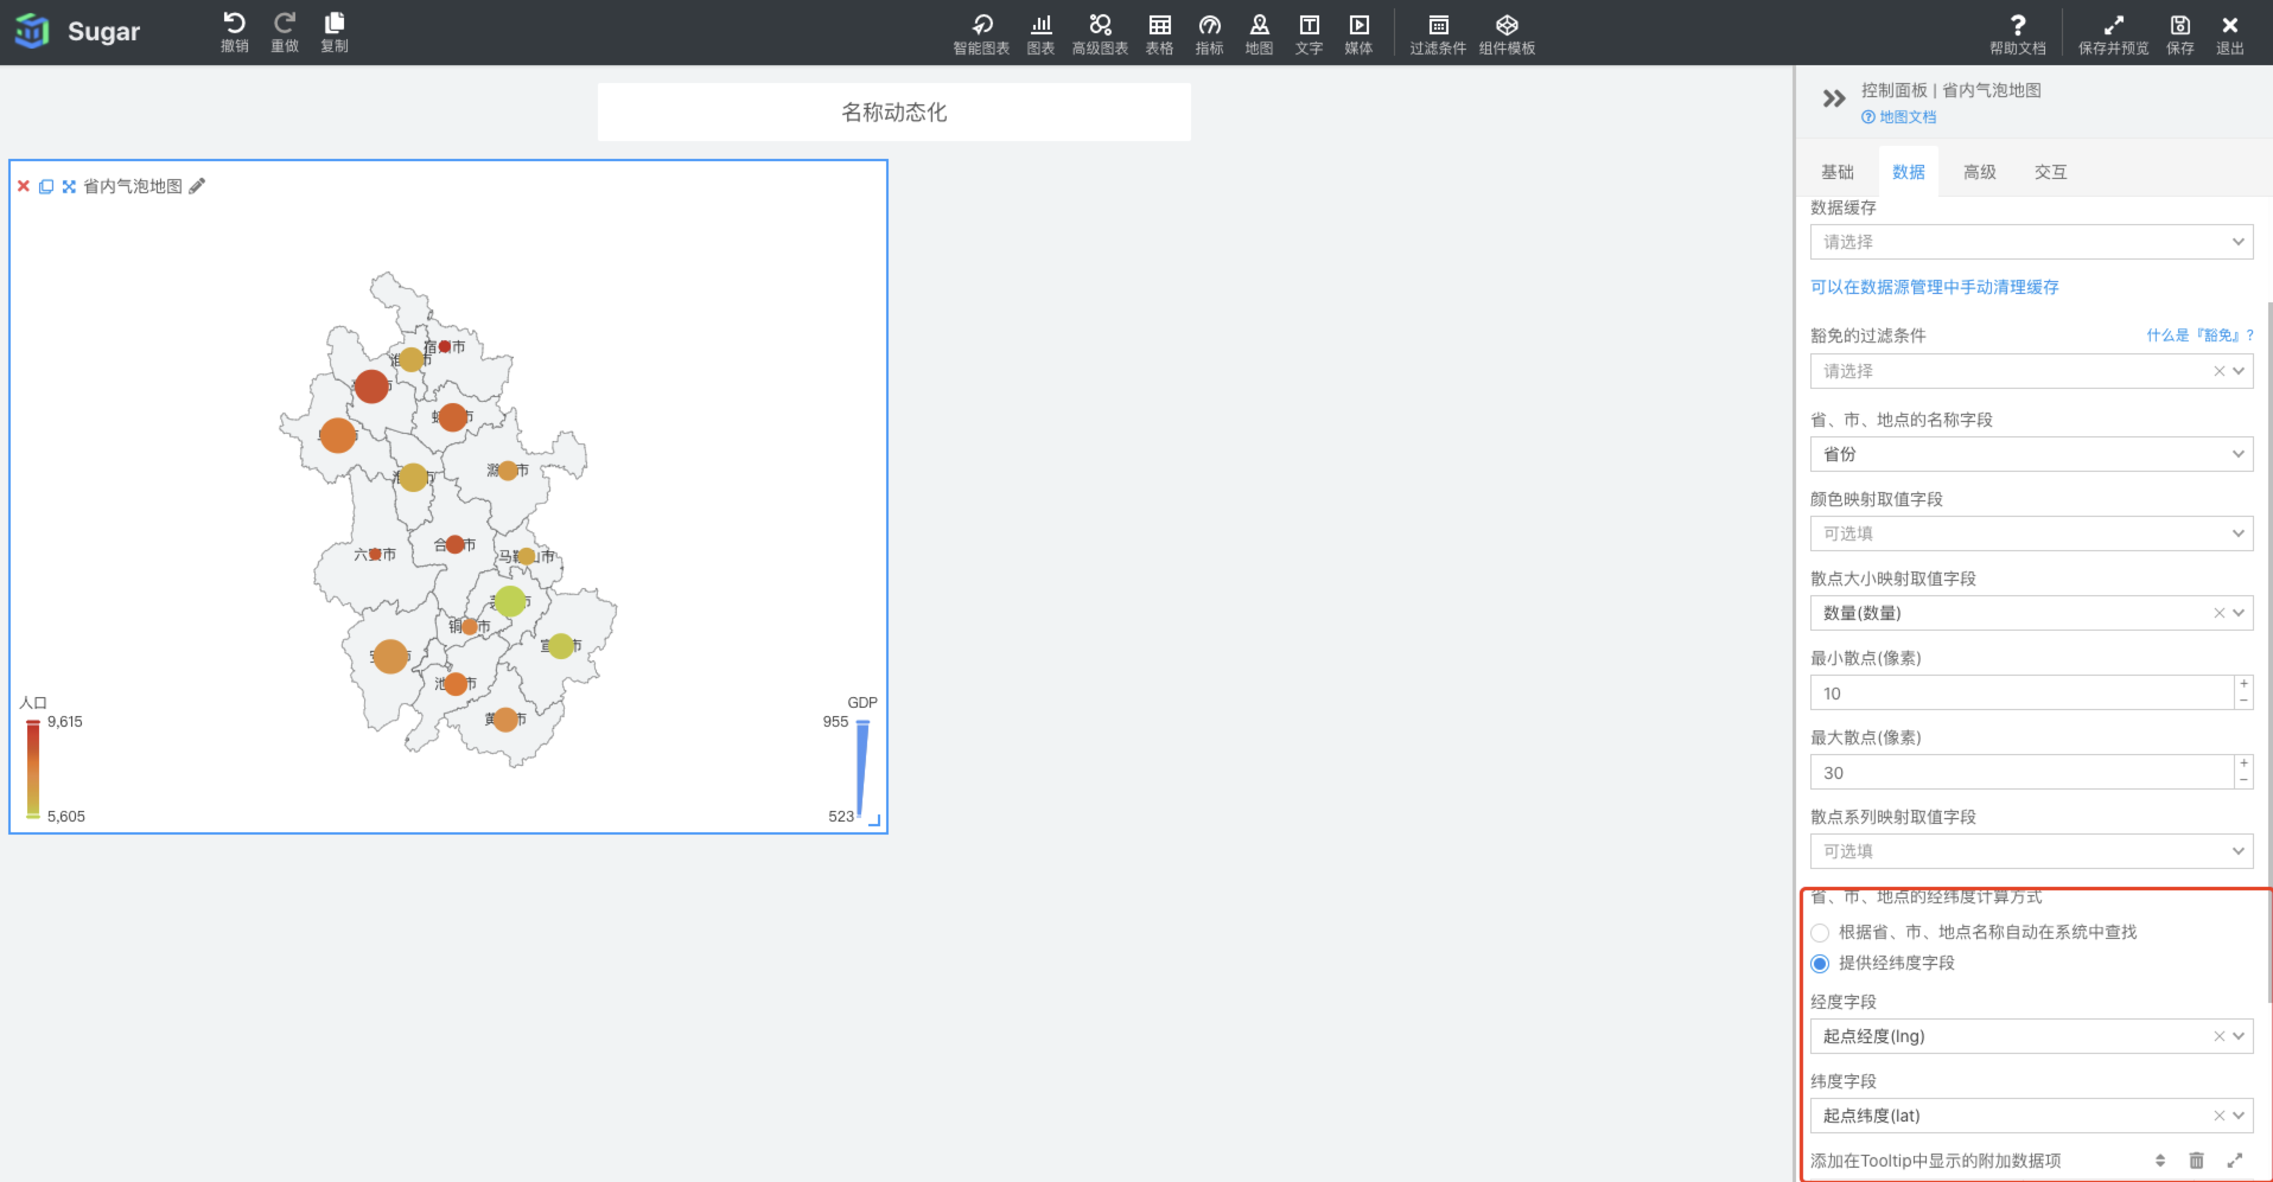Click the 马鞍山市 bubble on map
The image size is (2273, 1182).
coord(526,555)
